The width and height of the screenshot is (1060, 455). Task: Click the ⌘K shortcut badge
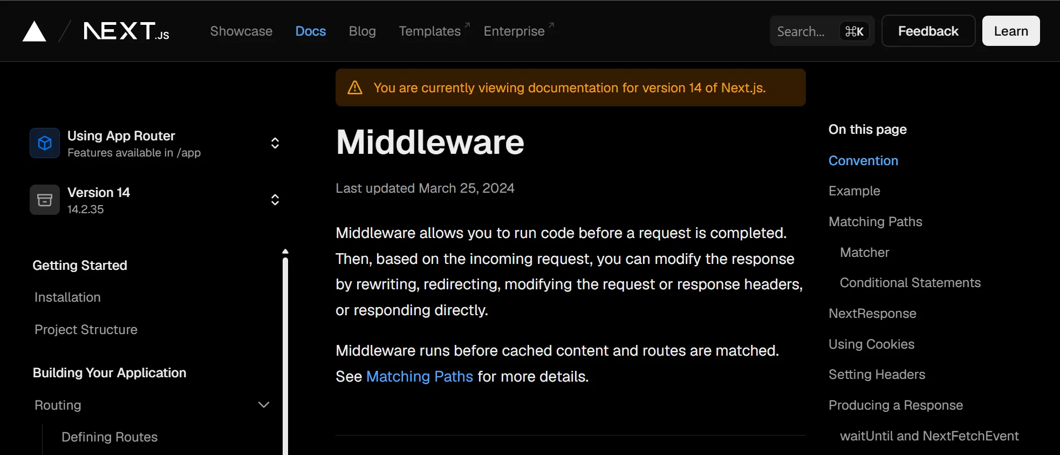854,31
